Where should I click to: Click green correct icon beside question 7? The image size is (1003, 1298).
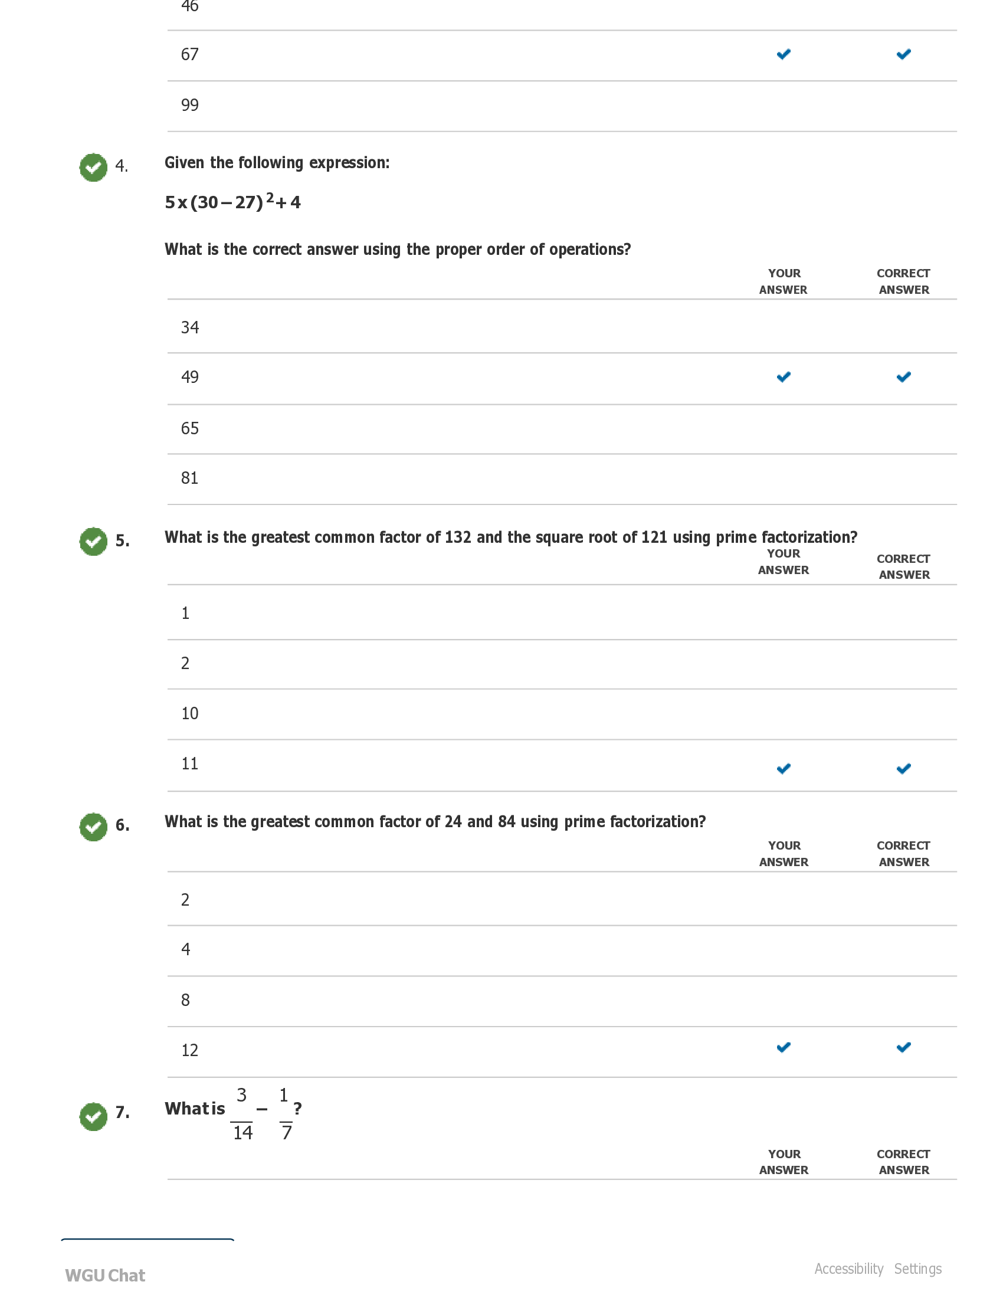point(93,1116)
